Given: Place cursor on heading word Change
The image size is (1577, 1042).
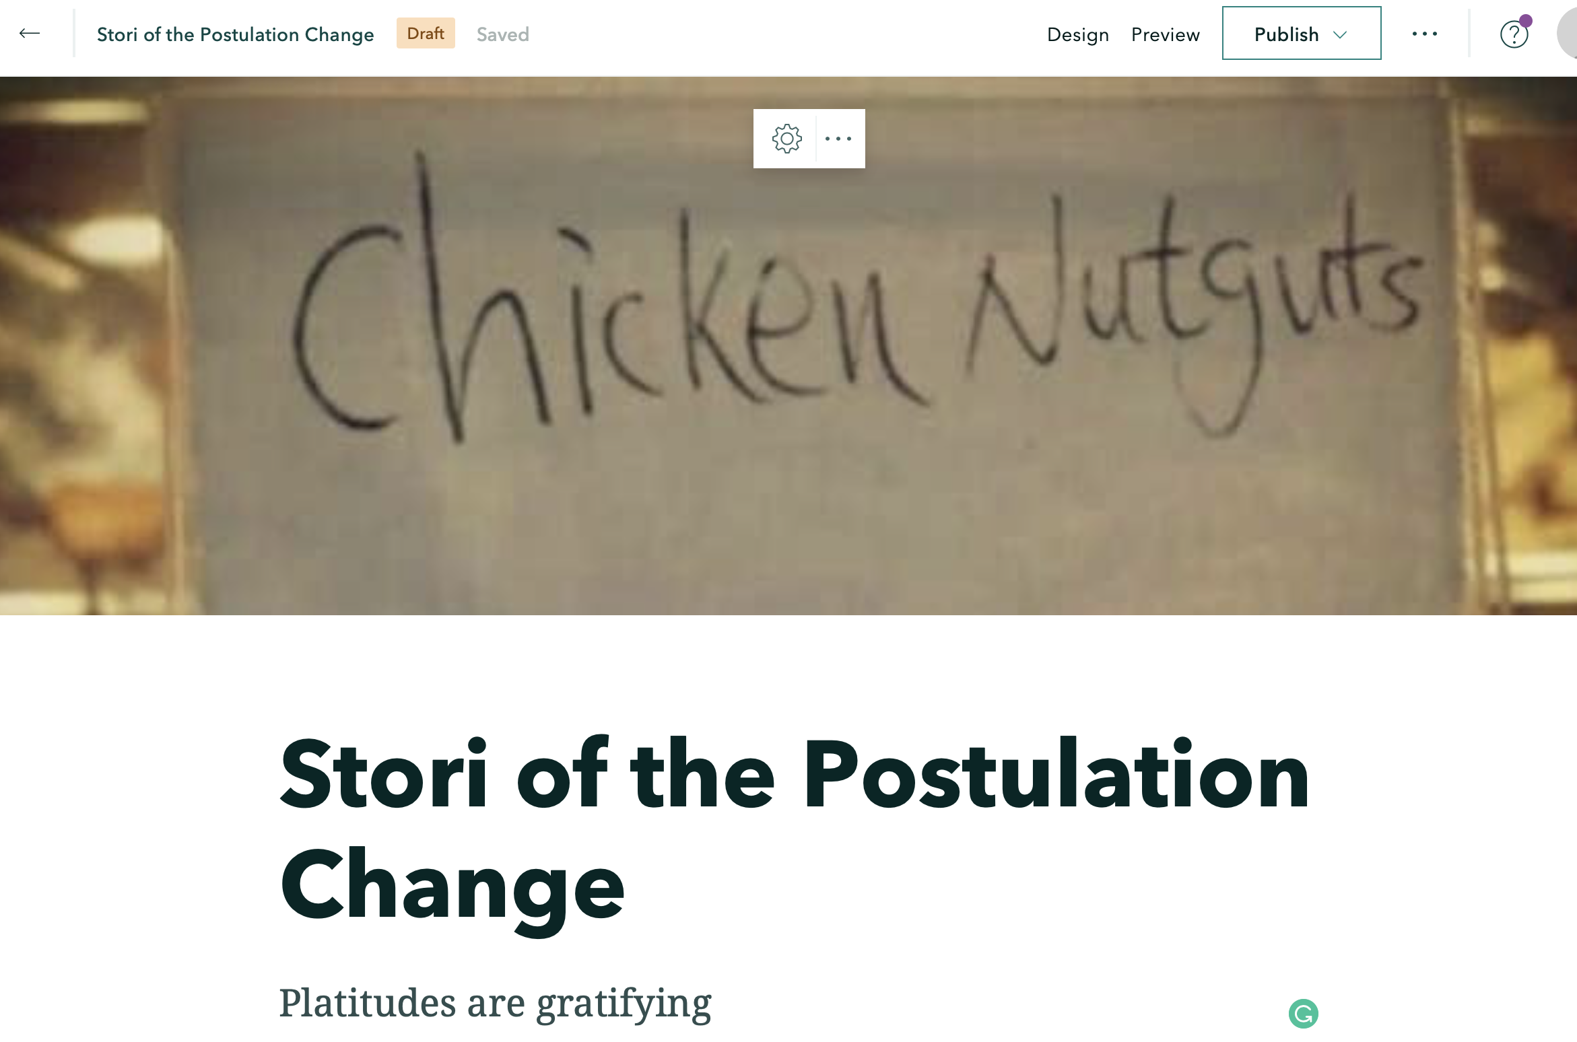Looking at the screenshot, I should [x=452, y=887].
